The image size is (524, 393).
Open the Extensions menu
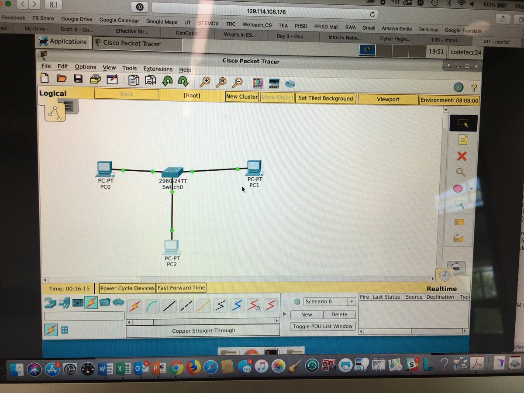[x=158, y=69]
